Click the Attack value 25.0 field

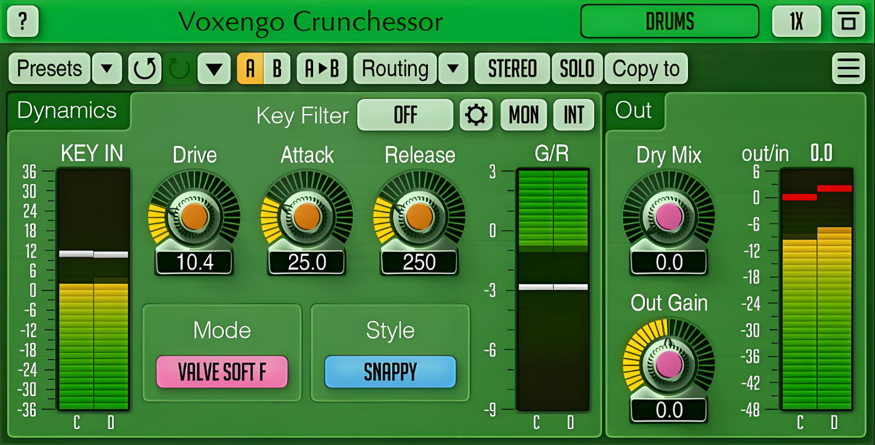(307, 262)
